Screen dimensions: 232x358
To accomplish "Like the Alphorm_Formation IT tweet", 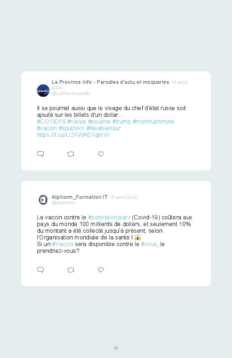I will (x=101, y=270).
